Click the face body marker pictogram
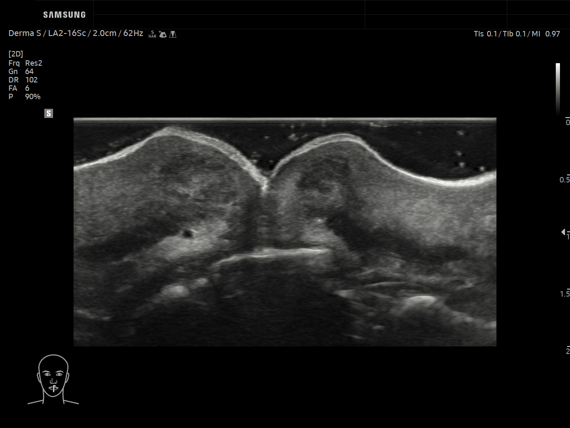570x428 pixels. [53, 379]
